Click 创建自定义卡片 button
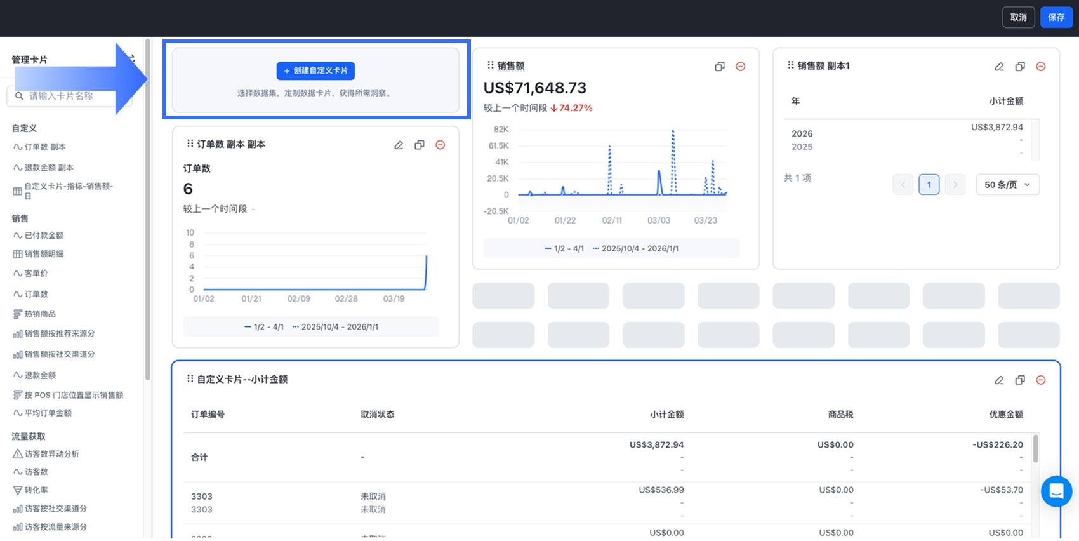The width and height of the screenshot is (1079, 541). click(x=315, y=70)
